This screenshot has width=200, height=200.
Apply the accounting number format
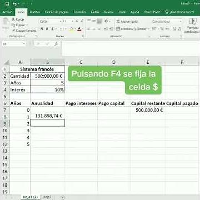click(154, 29)
